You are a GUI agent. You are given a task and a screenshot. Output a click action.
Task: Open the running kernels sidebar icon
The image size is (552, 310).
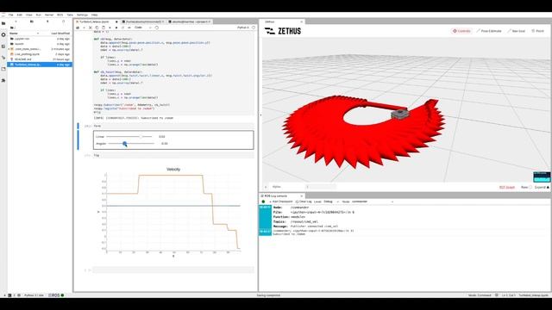[3, 34]
